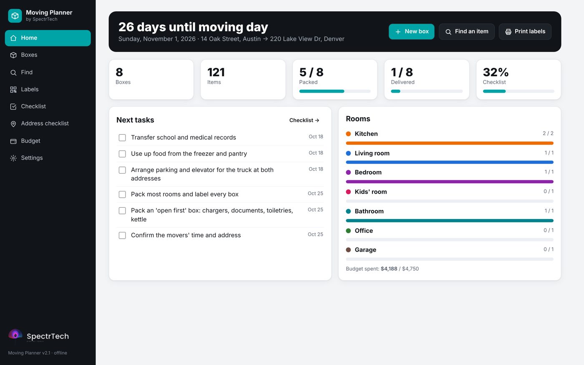Click the Moving Planner box logo icon
This screenshot has height=365, width=584.
point(15,16)
